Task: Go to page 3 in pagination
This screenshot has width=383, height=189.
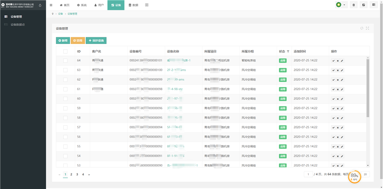Action: tap(77, 174)
